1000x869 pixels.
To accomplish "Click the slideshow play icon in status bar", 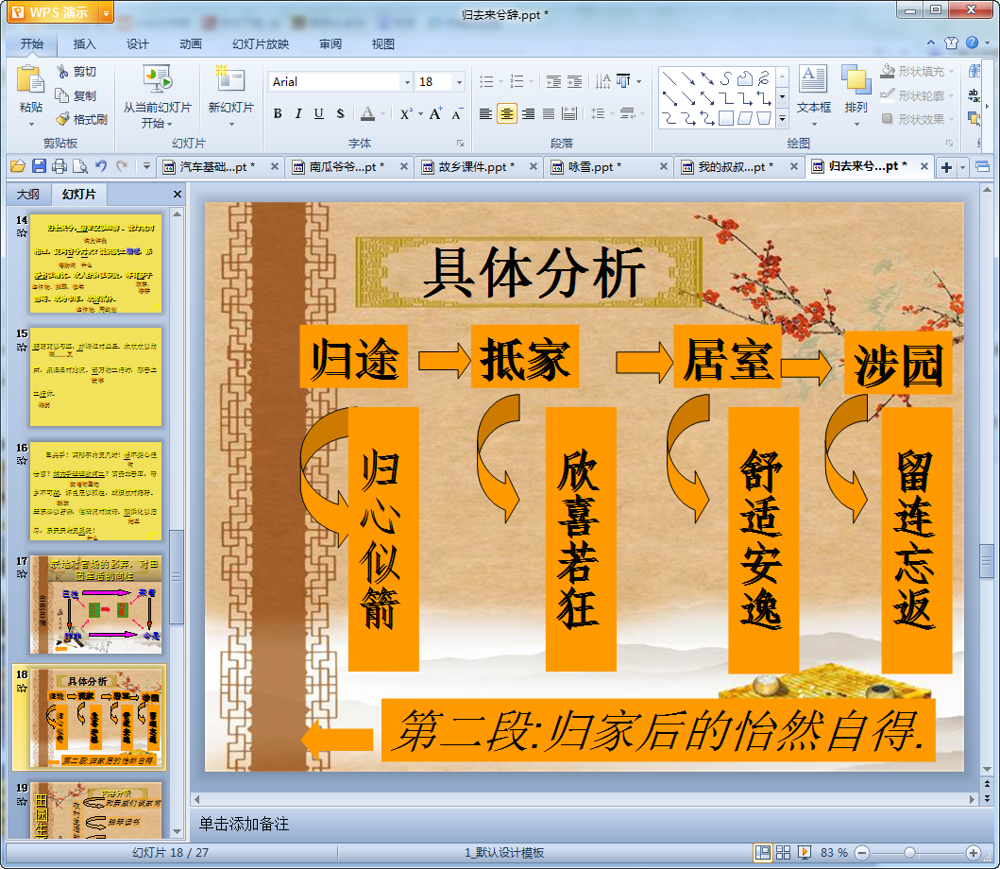I will [805, 852].
